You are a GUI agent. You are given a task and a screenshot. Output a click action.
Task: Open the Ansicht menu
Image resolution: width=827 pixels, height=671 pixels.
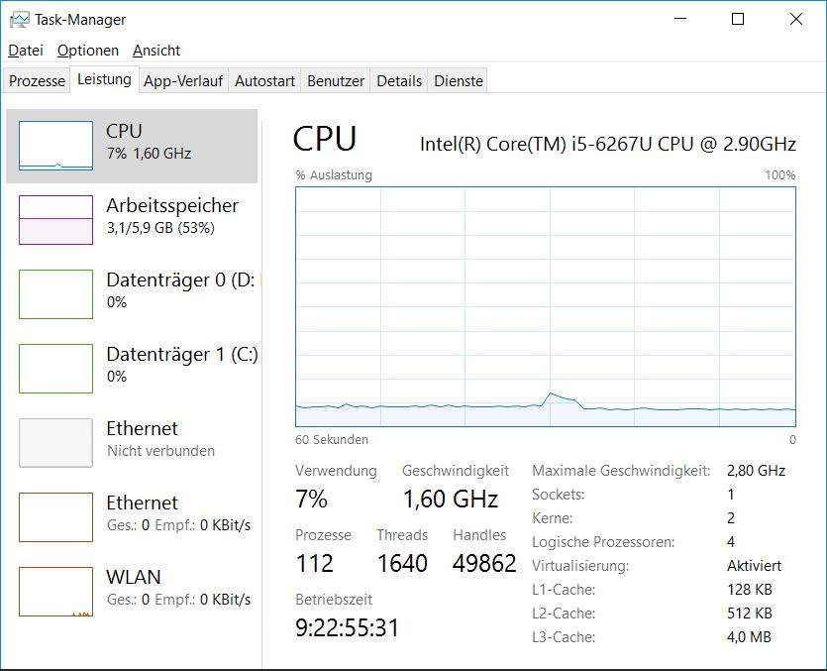156,51
